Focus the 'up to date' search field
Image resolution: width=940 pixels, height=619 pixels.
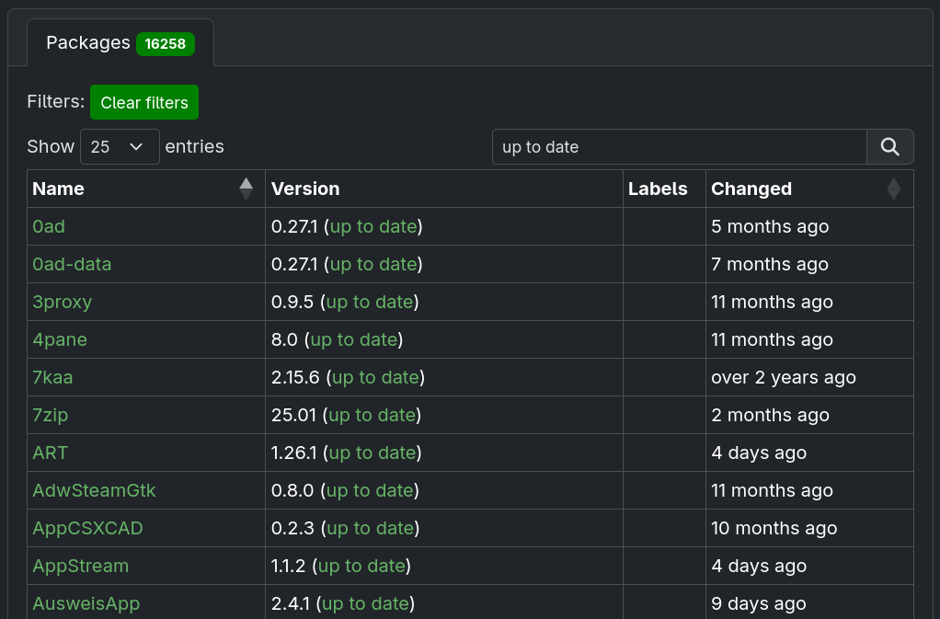coord(679,147)
